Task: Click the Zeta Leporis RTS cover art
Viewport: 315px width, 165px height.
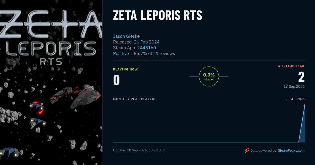Action: (x=51, y=82)
